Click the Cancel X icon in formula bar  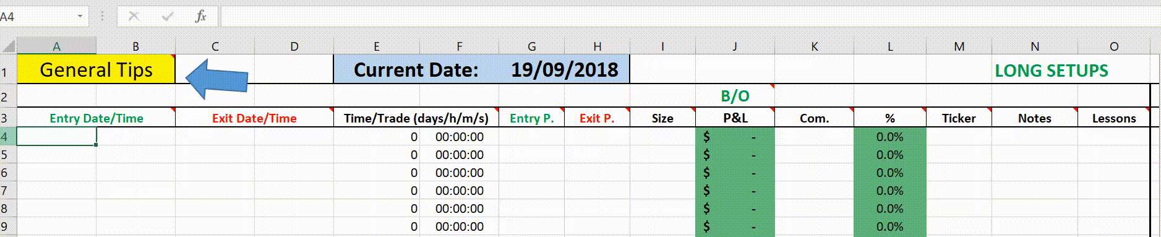[134, 17]
